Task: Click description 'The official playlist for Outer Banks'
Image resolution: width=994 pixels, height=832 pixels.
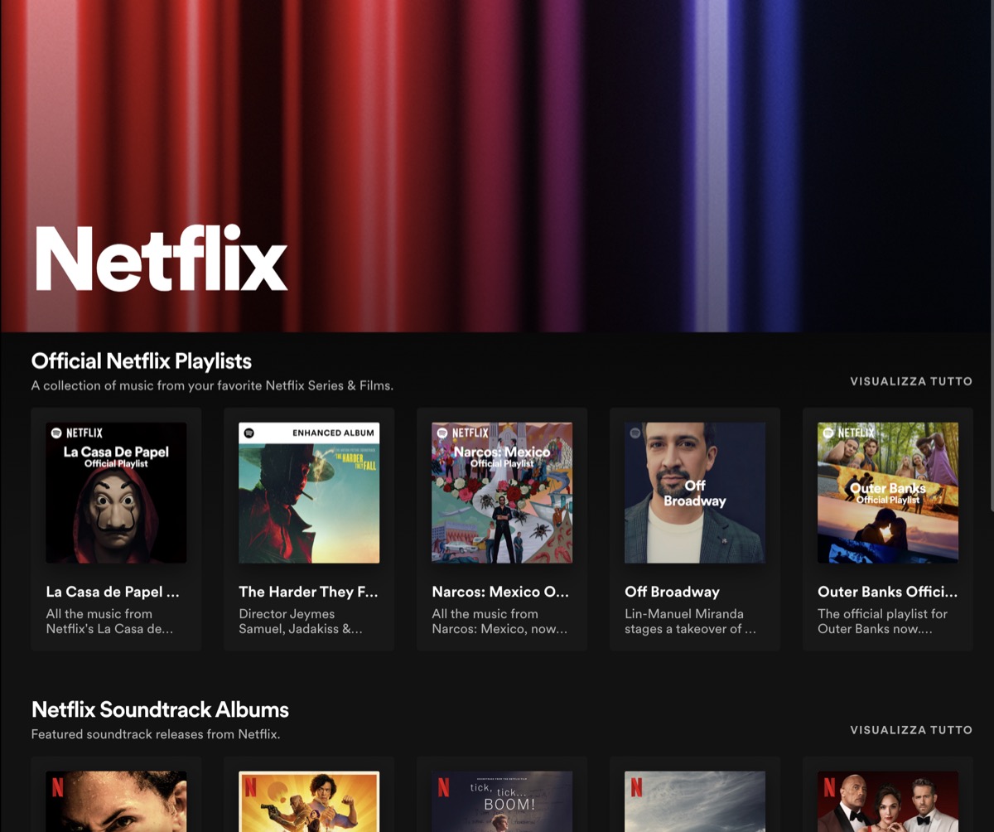Action: click(882, 622)
